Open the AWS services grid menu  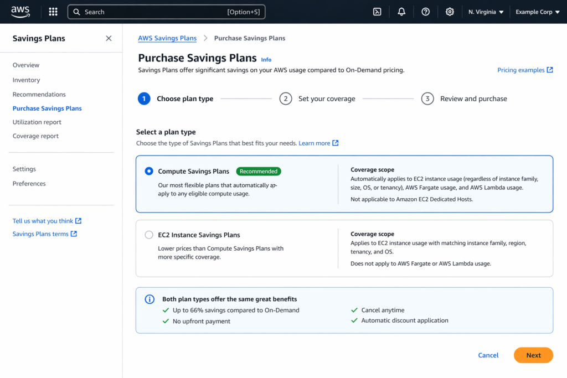point(53,11)
